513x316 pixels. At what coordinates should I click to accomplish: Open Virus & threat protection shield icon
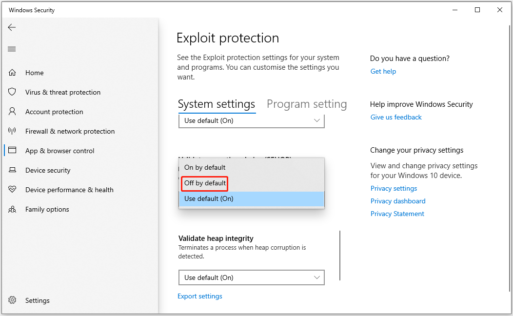[12, 92]
